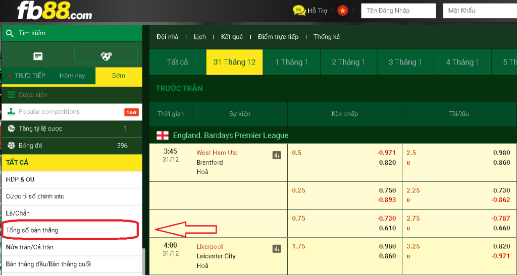The height and width of the screenshot is (276, 517).
Task: Select Bàn thắng đầu/Bàn thắng cuối bet type
Action: pos(72,264)
